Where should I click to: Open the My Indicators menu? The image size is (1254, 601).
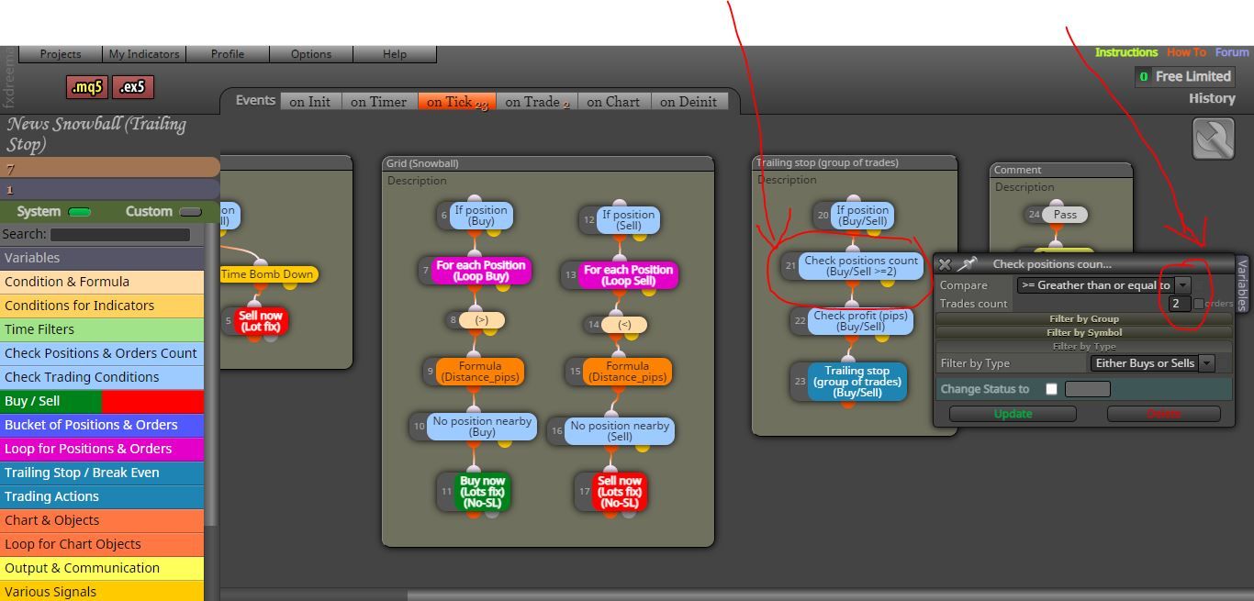[144, 54]
